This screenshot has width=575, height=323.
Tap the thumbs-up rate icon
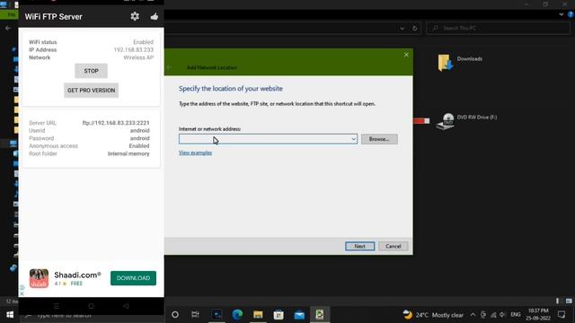coord(155,16)
